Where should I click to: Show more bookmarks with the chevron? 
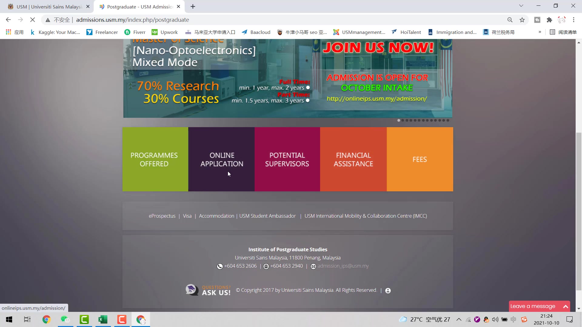click(x=540, y=32)
